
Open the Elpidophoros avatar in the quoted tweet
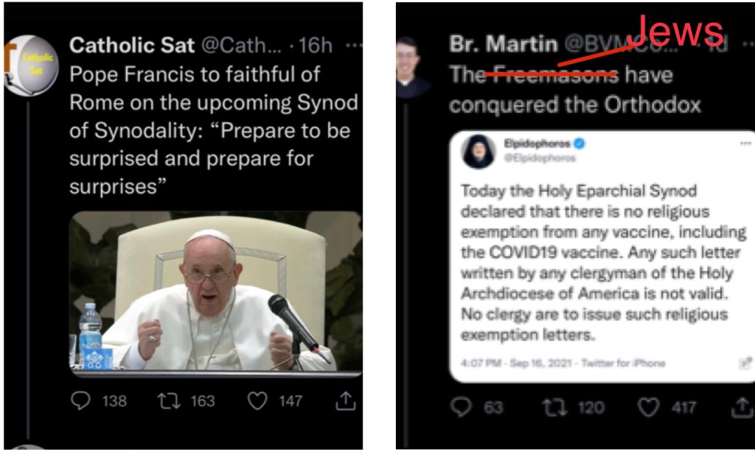click(x=477, y=150)
